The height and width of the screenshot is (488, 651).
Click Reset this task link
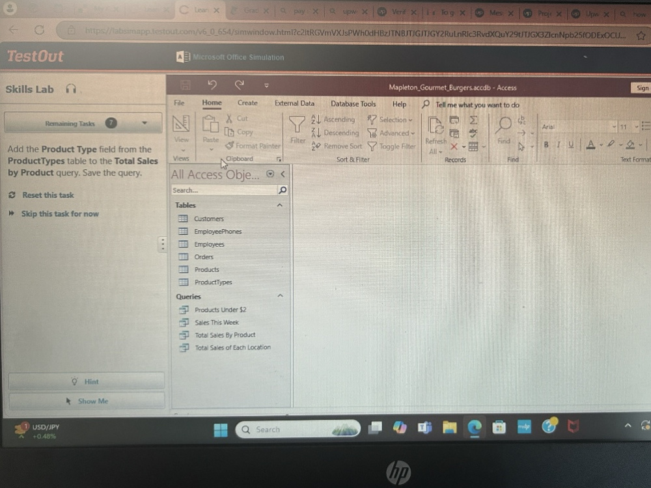click(x=48, y=195)
